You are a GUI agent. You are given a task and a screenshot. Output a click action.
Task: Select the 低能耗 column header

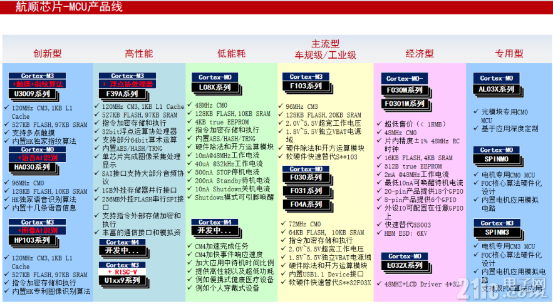click(x=231, y=54)
